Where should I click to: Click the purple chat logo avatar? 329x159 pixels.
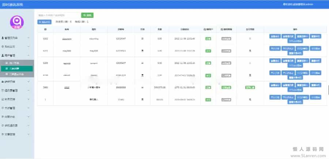[17, 22]
